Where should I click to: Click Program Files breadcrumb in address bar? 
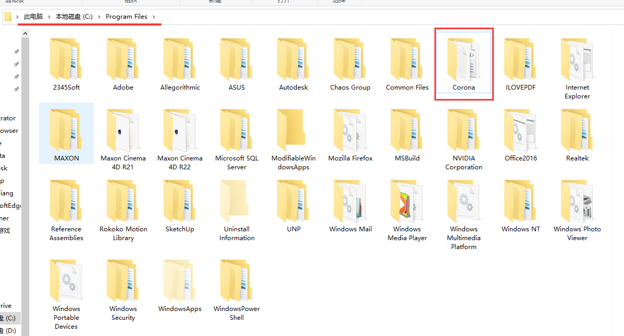(x=127, y=17)
